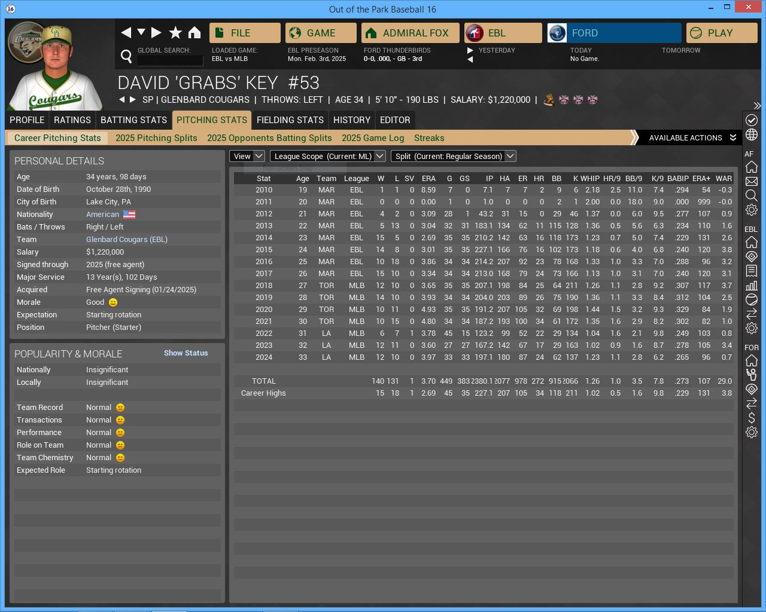The height and width of the screenshot is (612, 766).
Task: Open the bar chart icon in EBL sidebar section
Action: pos(752,285)
